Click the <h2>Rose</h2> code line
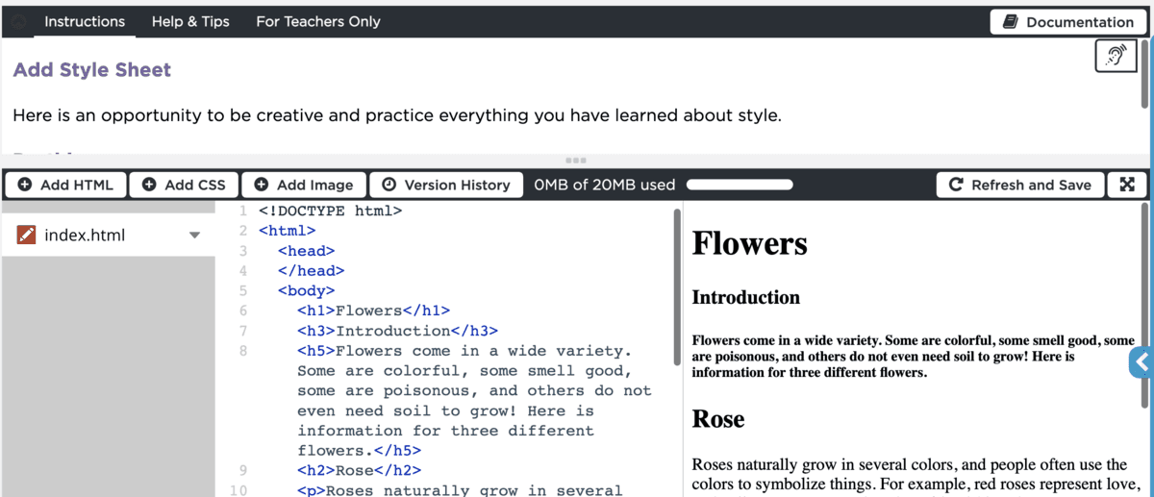1154x497 pixels. tap(359, 470)
